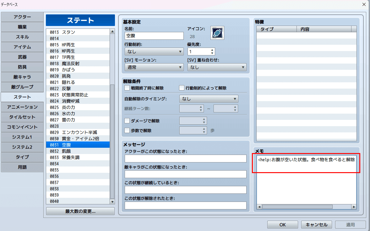This screenshot has width=370, height=231.
Task: Open the 行動制約 dropdown
Action: point(154,52)
